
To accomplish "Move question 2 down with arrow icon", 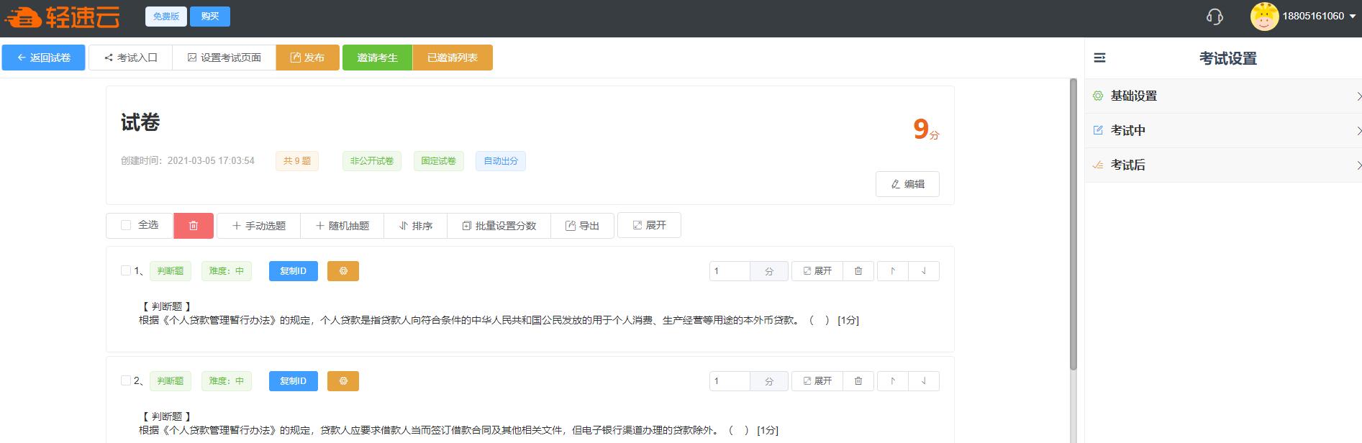I will coord(924,381).
